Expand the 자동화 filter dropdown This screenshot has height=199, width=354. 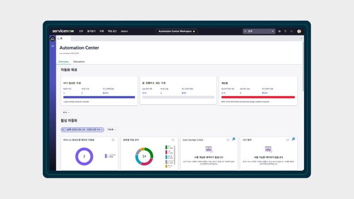click(x=111, y=130)
